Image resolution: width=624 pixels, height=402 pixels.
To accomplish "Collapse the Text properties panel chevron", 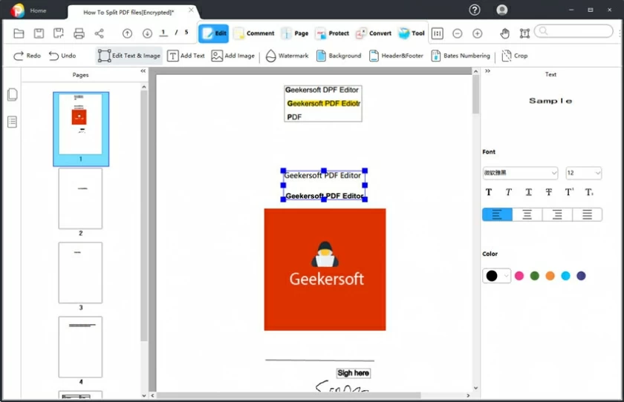I will [x=487, y=70].
